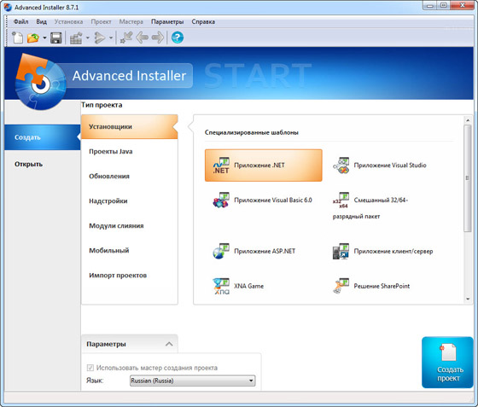Click the Forward arrow toolbar icon
Screen dimensions: 478x407
pos(158,38)
